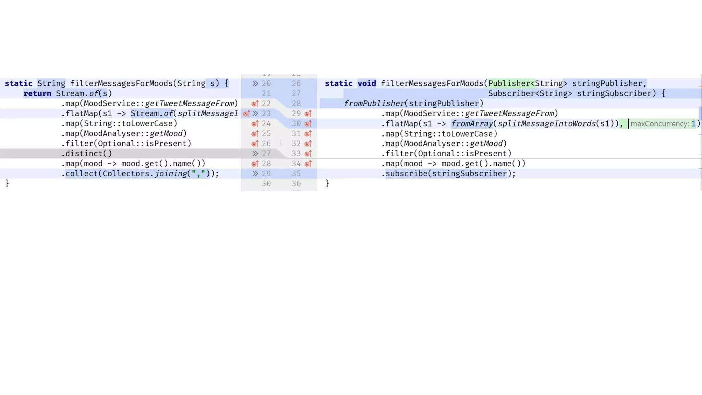The height and width of the screenshot is (395, 702).
Task: Apply the .distinct() removal chevron at line 27
Action: 255,154
